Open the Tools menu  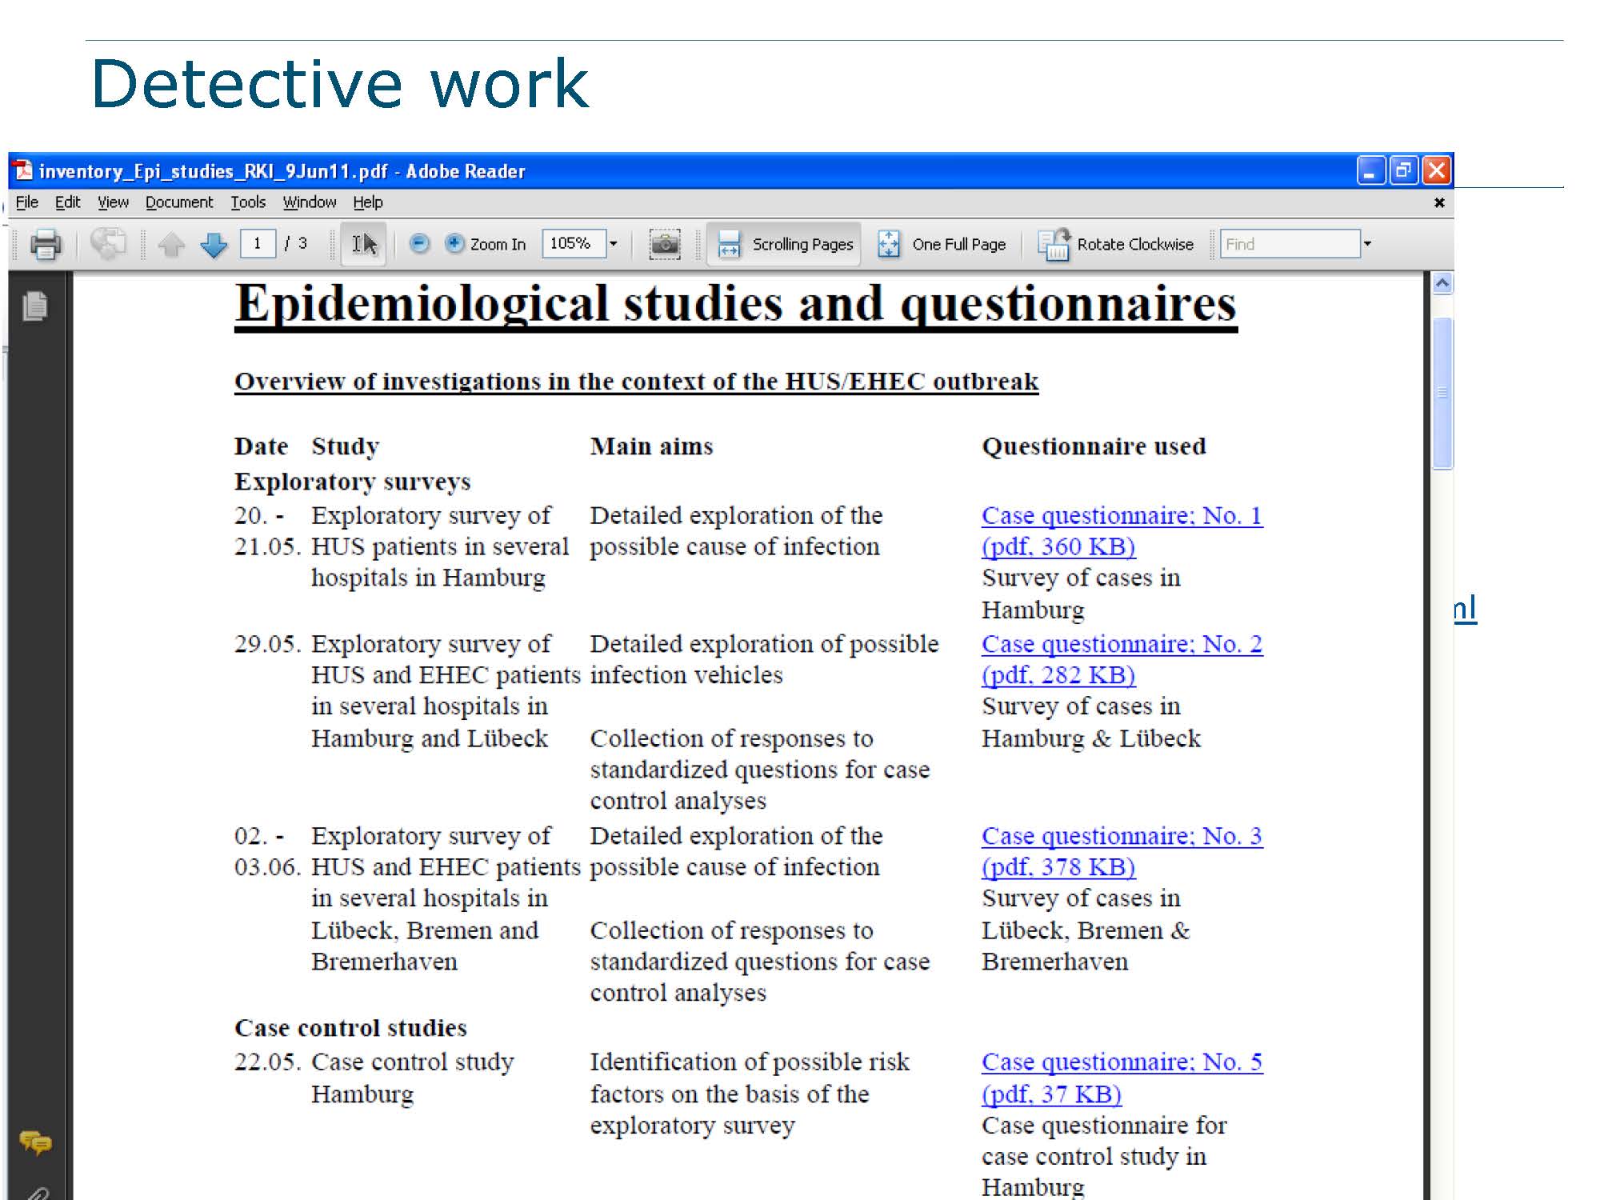248,202
